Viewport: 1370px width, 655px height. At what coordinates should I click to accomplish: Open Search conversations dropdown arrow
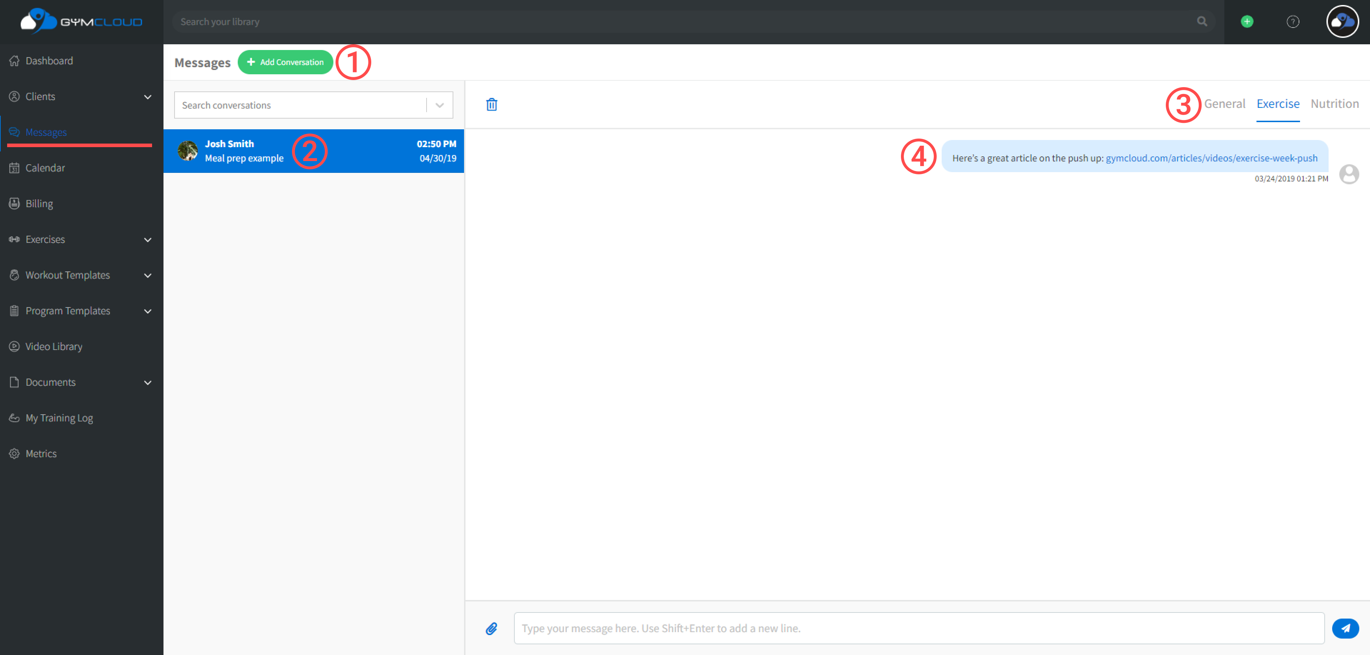tap(439, 105)
